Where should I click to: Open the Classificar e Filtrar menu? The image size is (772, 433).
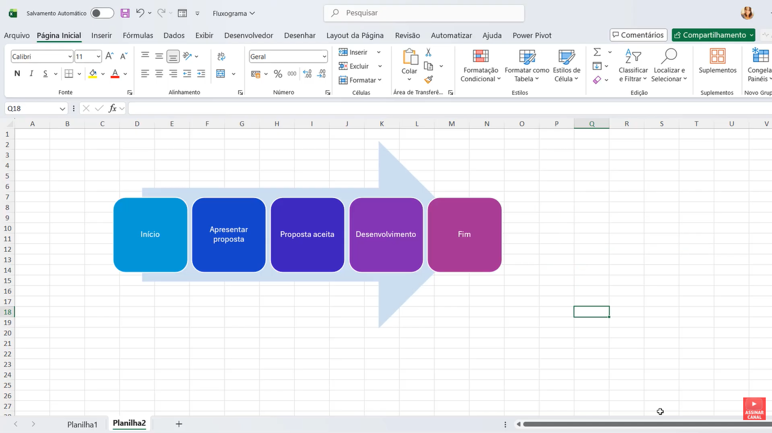(x=633, y=65)
